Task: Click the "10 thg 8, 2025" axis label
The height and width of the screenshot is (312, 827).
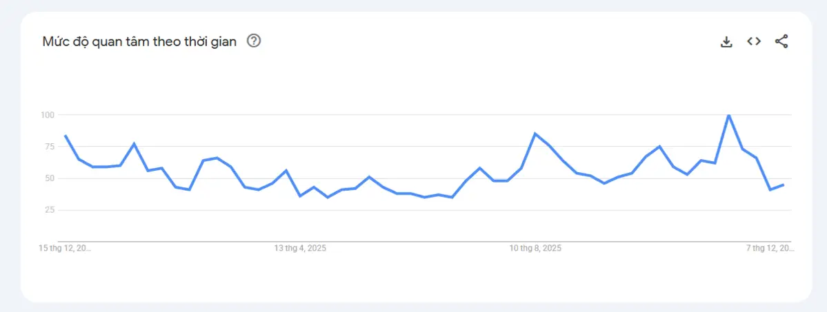Action: (535, 248)
